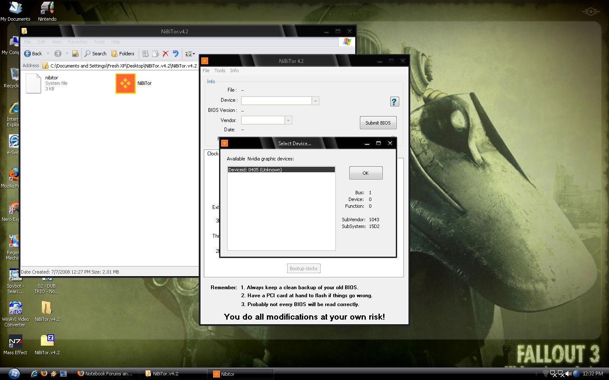This screenshot has width=609, height=380.
Task: Switch to Notebook Forums taskbar button
Action: 105,374
